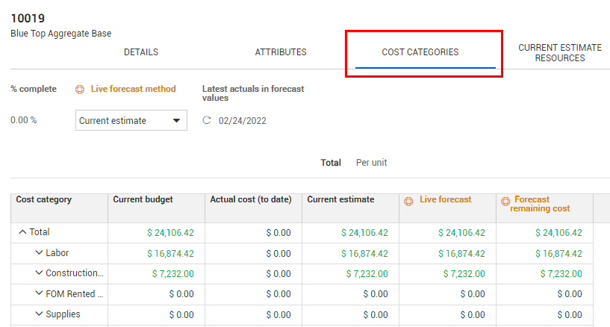Open the Attributes tab
This screenshot has width=610, height=327.
pos(281,52)
